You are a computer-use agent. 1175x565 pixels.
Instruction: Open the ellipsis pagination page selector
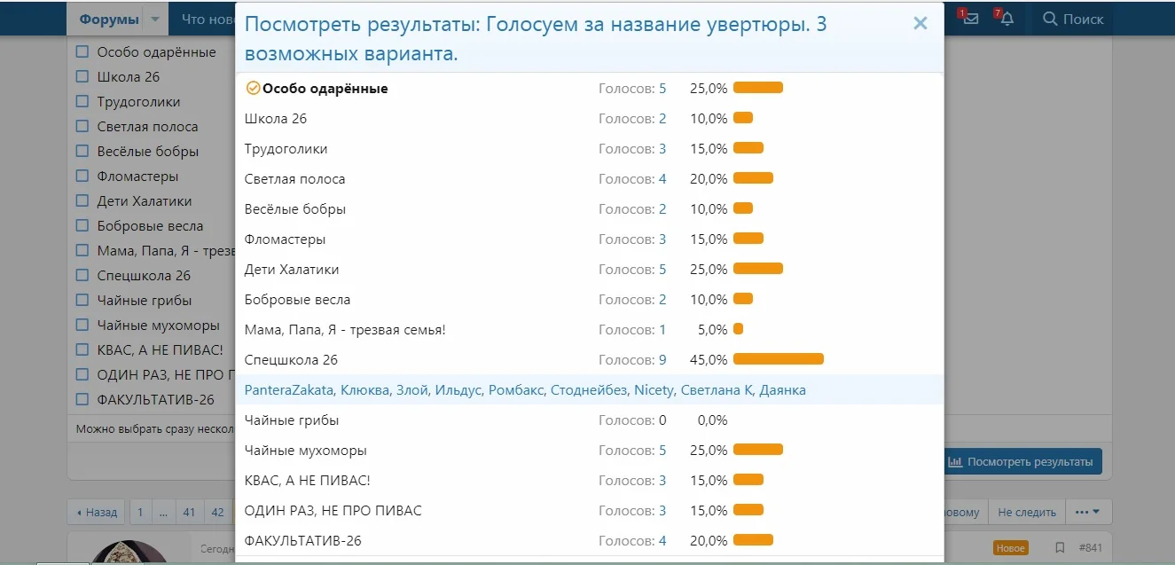tap(163, 511)
